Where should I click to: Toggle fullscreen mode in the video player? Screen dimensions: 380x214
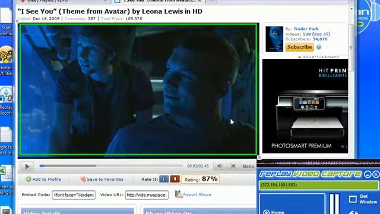point(233,166)
